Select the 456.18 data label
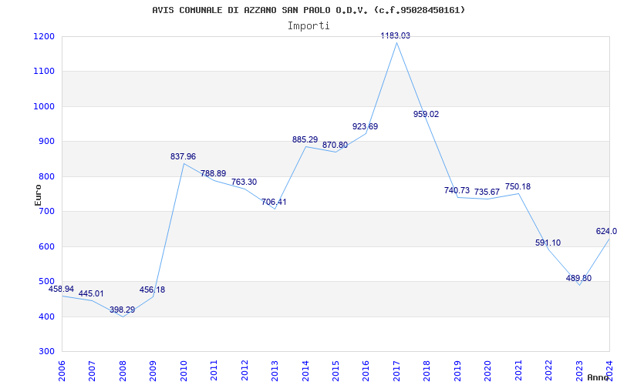Viewport: 617px width, 385px height. pos(152,290)
